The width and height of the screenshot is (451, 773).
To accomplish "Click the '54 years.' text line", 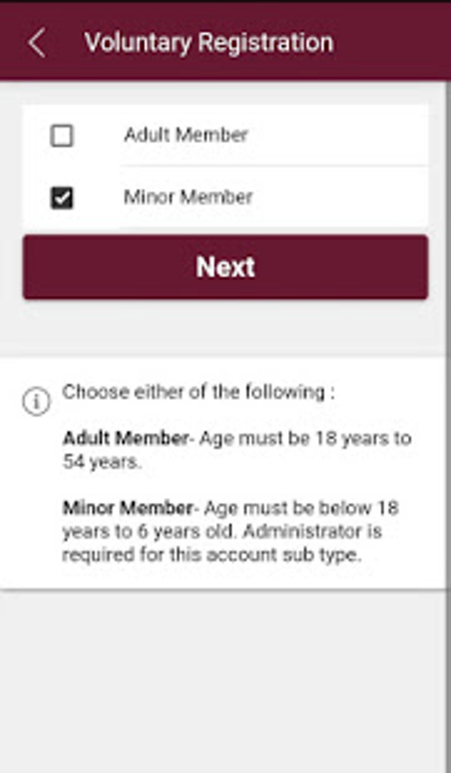I will [x=102, y=462].
